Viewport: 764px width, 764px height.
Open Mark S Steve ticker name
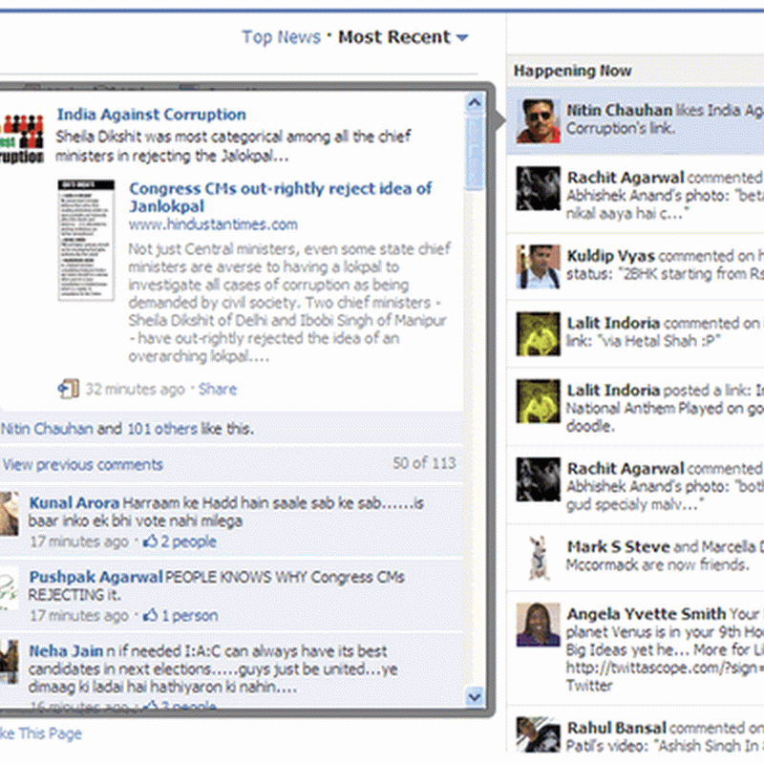click(x=619, y=546)
